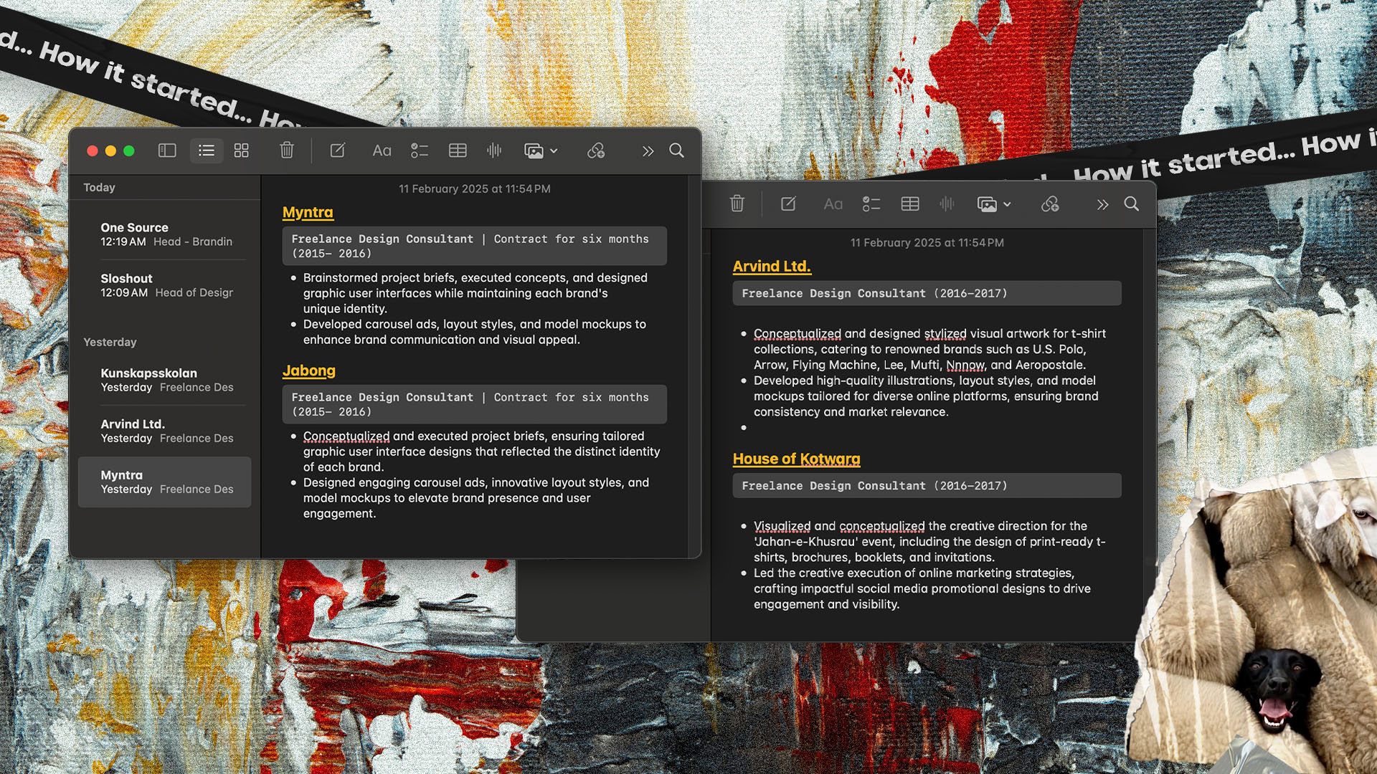
Task: Click the front note's date stamp
Action: coord(475,188)
